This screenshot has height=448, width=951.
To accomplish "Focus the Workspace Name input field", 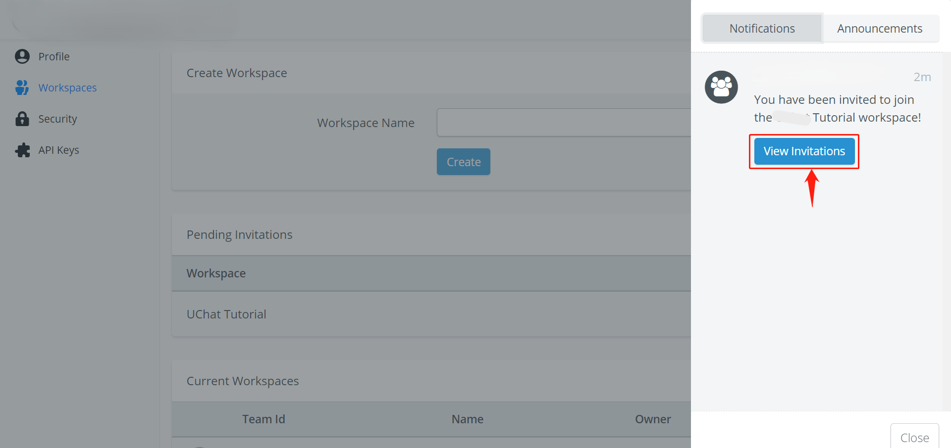I will [564, 123].
